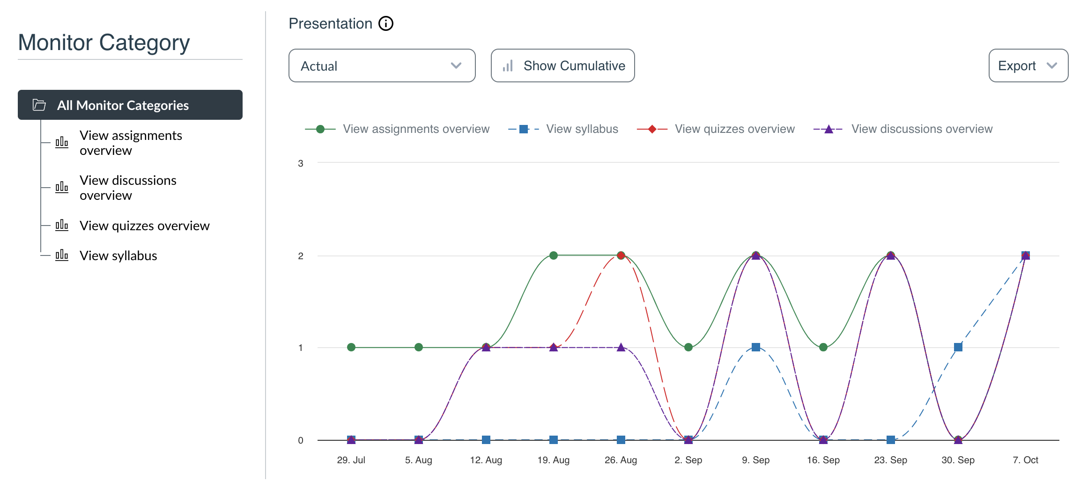
Task: Open View discussions overview in sidebar
Action: coord(128,188)
